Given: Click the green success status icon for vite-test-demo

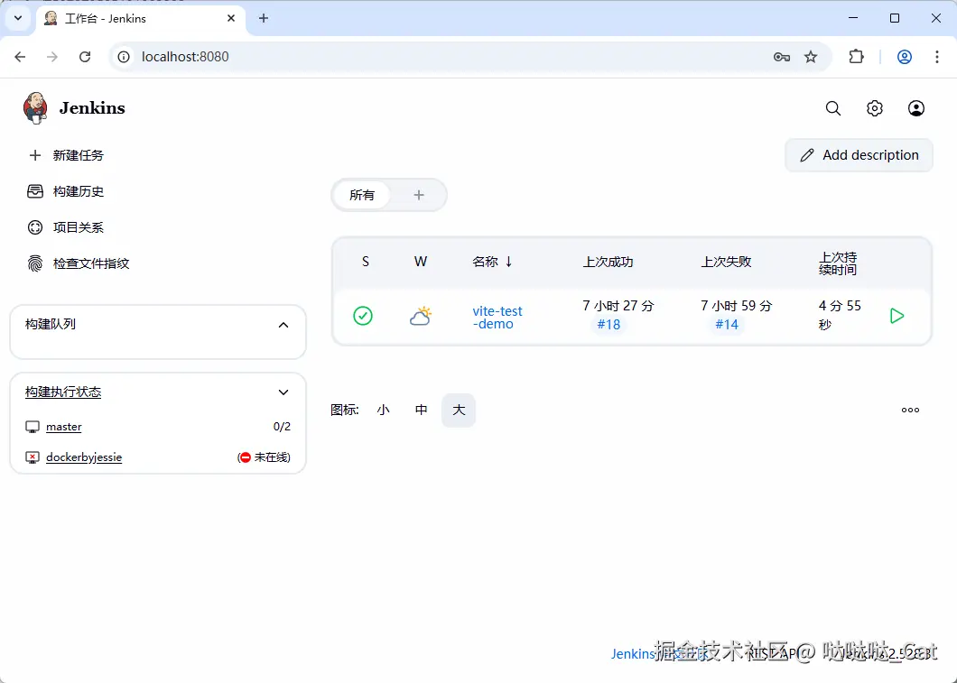Looking at the screenshot, I should pos(363,316).
